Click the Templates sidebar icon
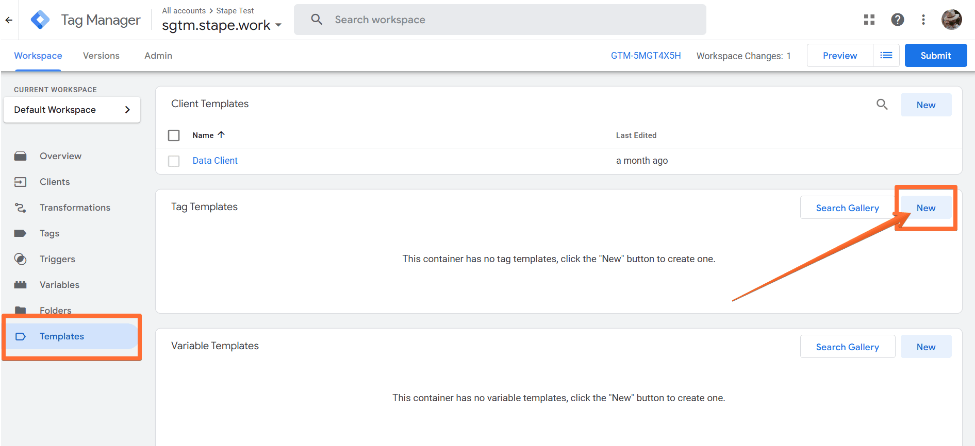Screen dimensions: 975x446 tap(21, 336)
